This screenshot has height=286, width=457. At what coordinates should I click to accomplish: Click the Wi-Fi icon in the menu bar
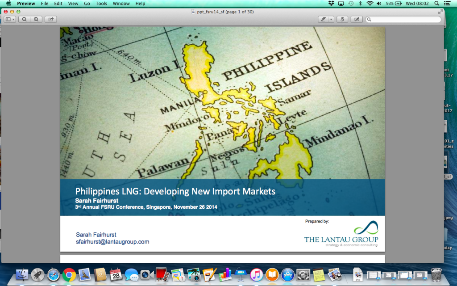(x=370, y=3)
